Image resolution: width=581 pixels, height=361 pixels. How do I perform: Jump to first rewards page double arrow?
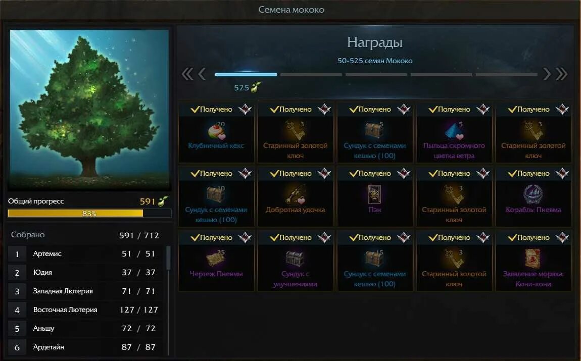(x=187, y=74)
